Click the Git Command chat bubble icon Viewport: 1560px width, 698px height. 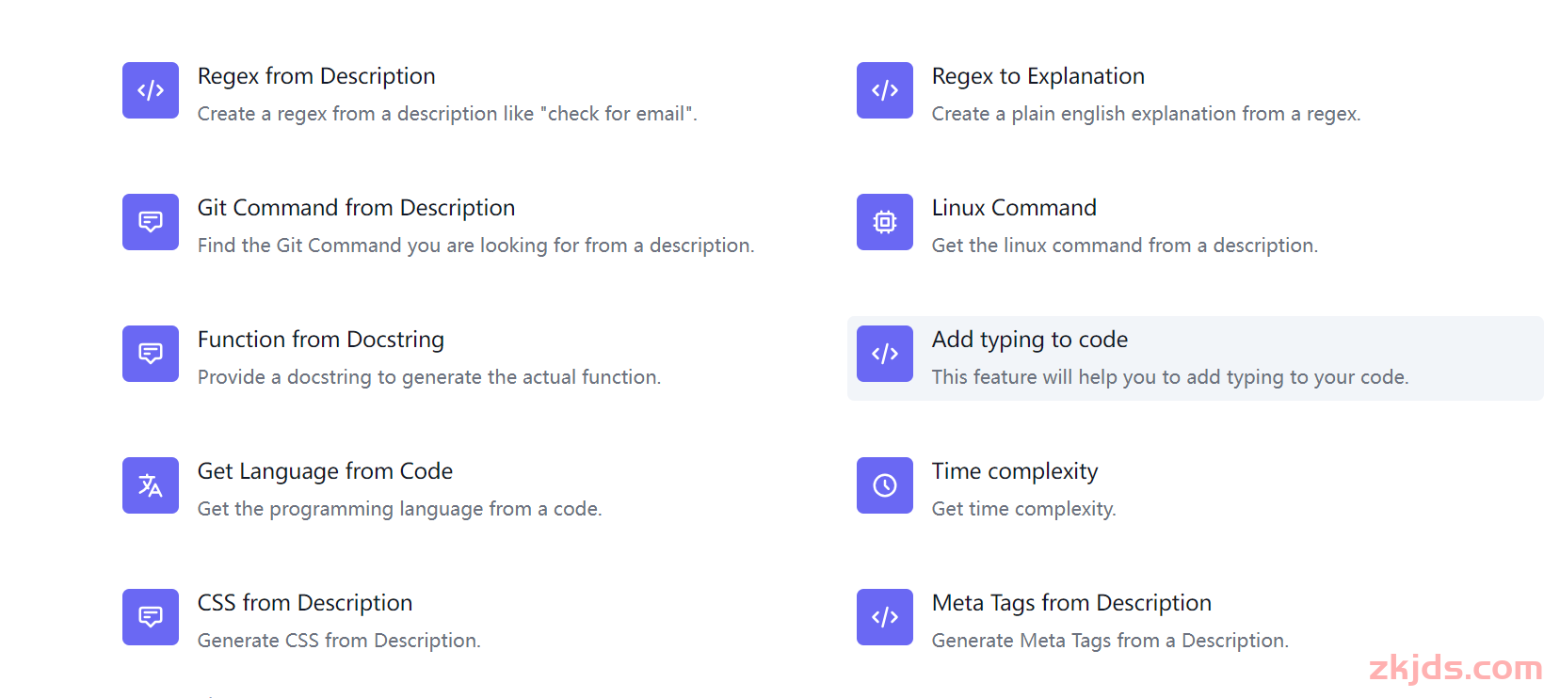pos(151,222)
